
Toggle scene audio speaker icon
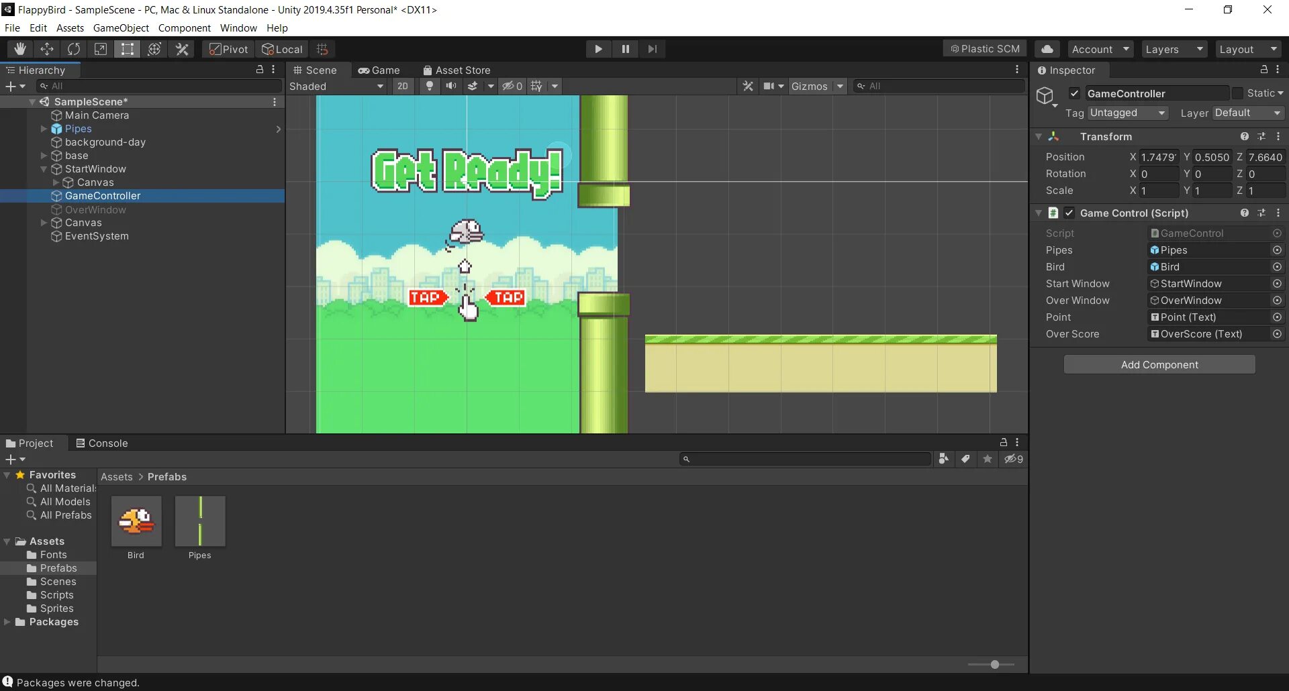coord(451,86)
